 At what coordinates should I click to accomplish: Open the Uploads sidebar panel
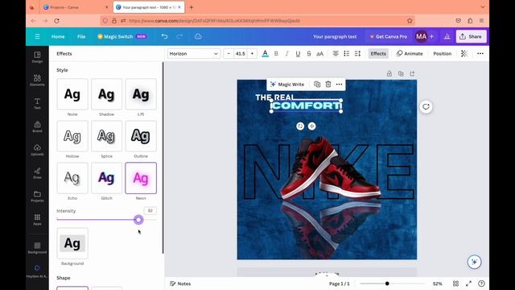(x=37, y=150)
